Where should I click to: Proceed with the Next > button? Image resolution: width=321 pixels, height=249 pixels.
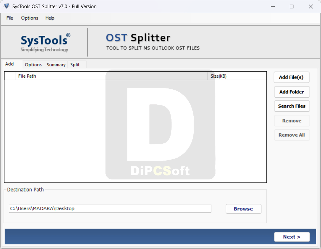point(292,237)
